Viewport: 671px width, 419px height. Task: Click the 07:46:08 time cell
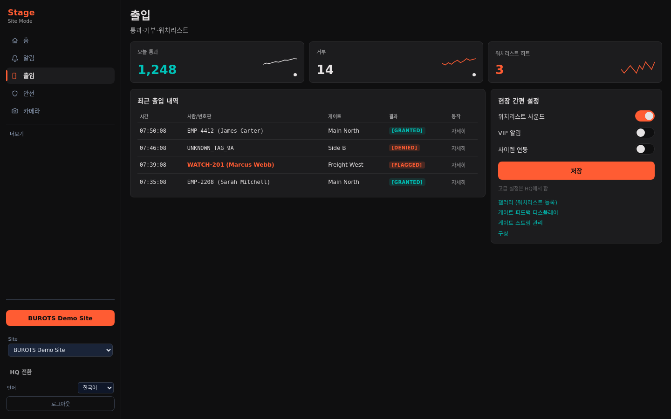[x=153, y=148]
